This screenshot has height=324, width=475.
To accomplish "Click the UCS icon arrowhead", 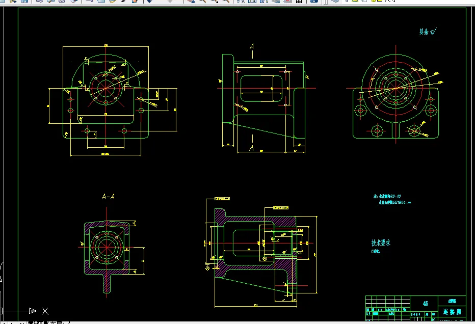I will 33,311.
